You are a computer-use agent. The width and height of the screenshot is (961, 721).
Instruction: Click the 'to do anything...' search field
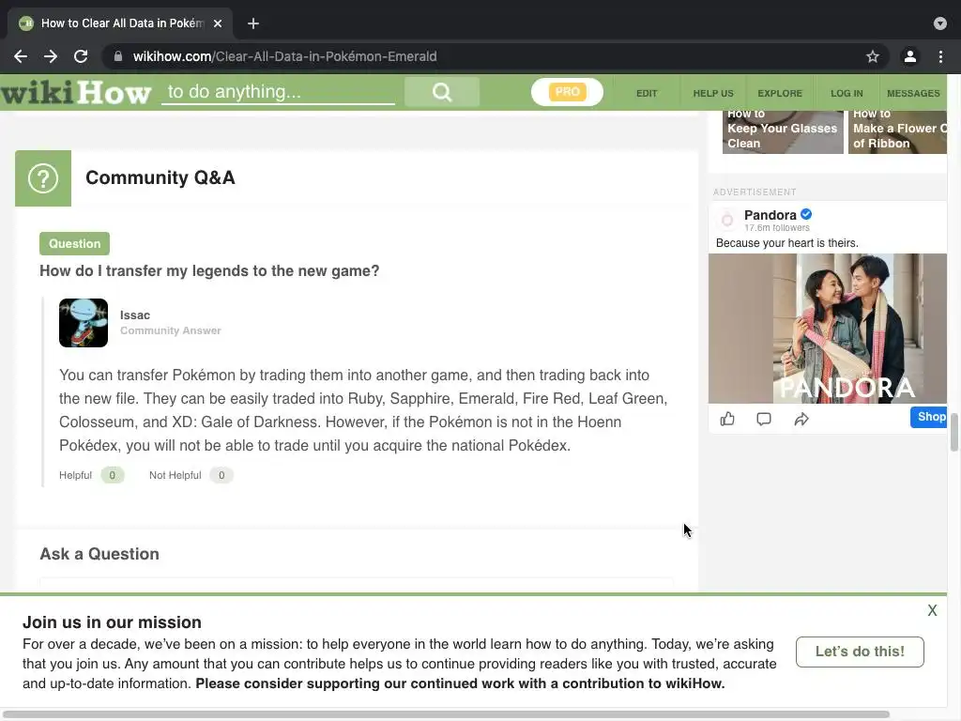coord(278,92)
